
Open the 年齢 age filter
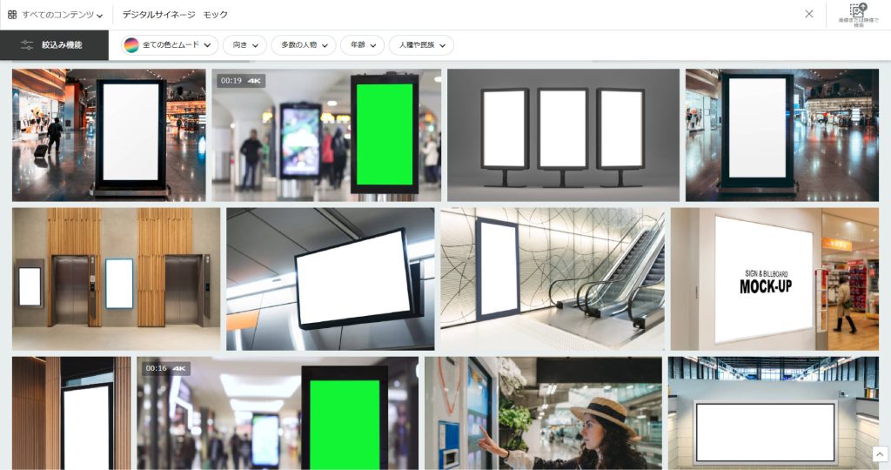[362, 45]
